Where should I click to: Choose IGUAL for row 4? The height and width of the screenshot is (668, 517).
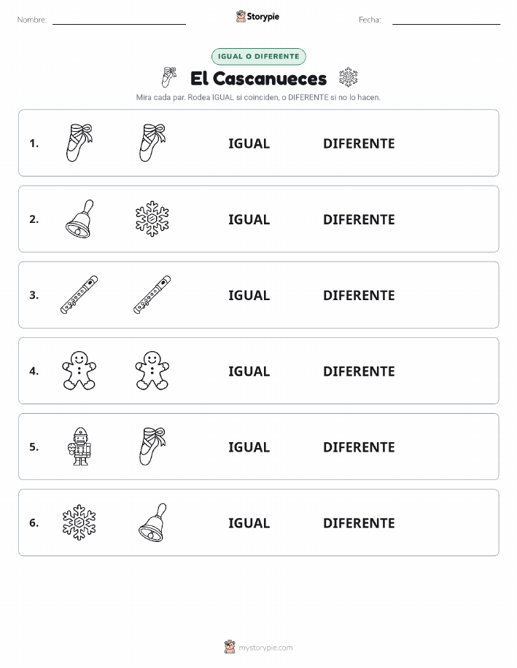coord(249,371)
